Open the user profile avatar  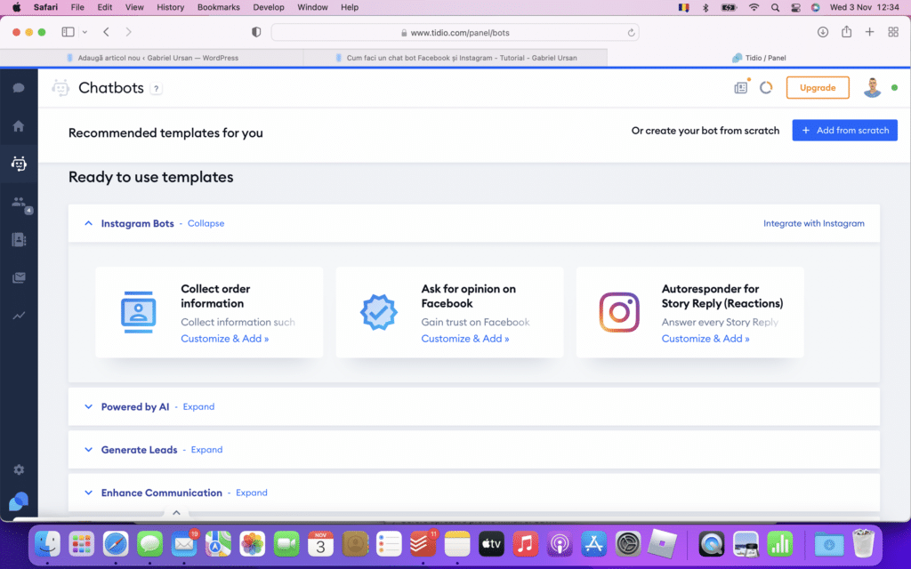tap(872, 88)
